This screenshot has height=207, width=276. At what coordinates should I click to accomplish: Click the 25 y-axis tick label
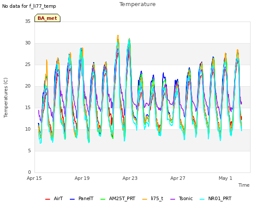[28, 65]
